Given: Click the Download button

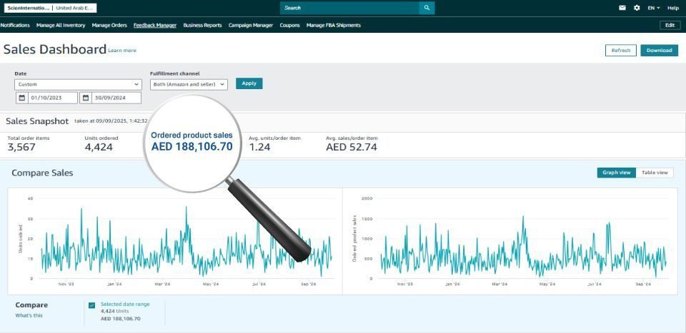Looking at the screenshot, I should click(659, 51).
